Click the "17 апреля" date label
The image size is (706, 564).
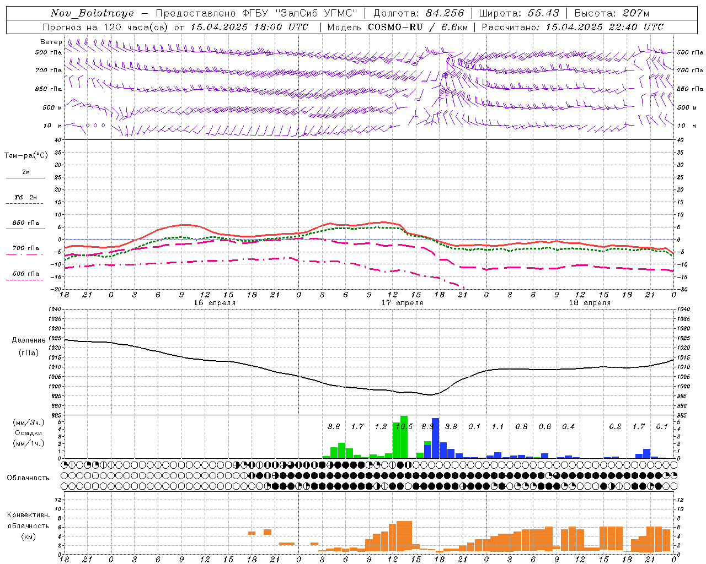(x=402, y=303)
